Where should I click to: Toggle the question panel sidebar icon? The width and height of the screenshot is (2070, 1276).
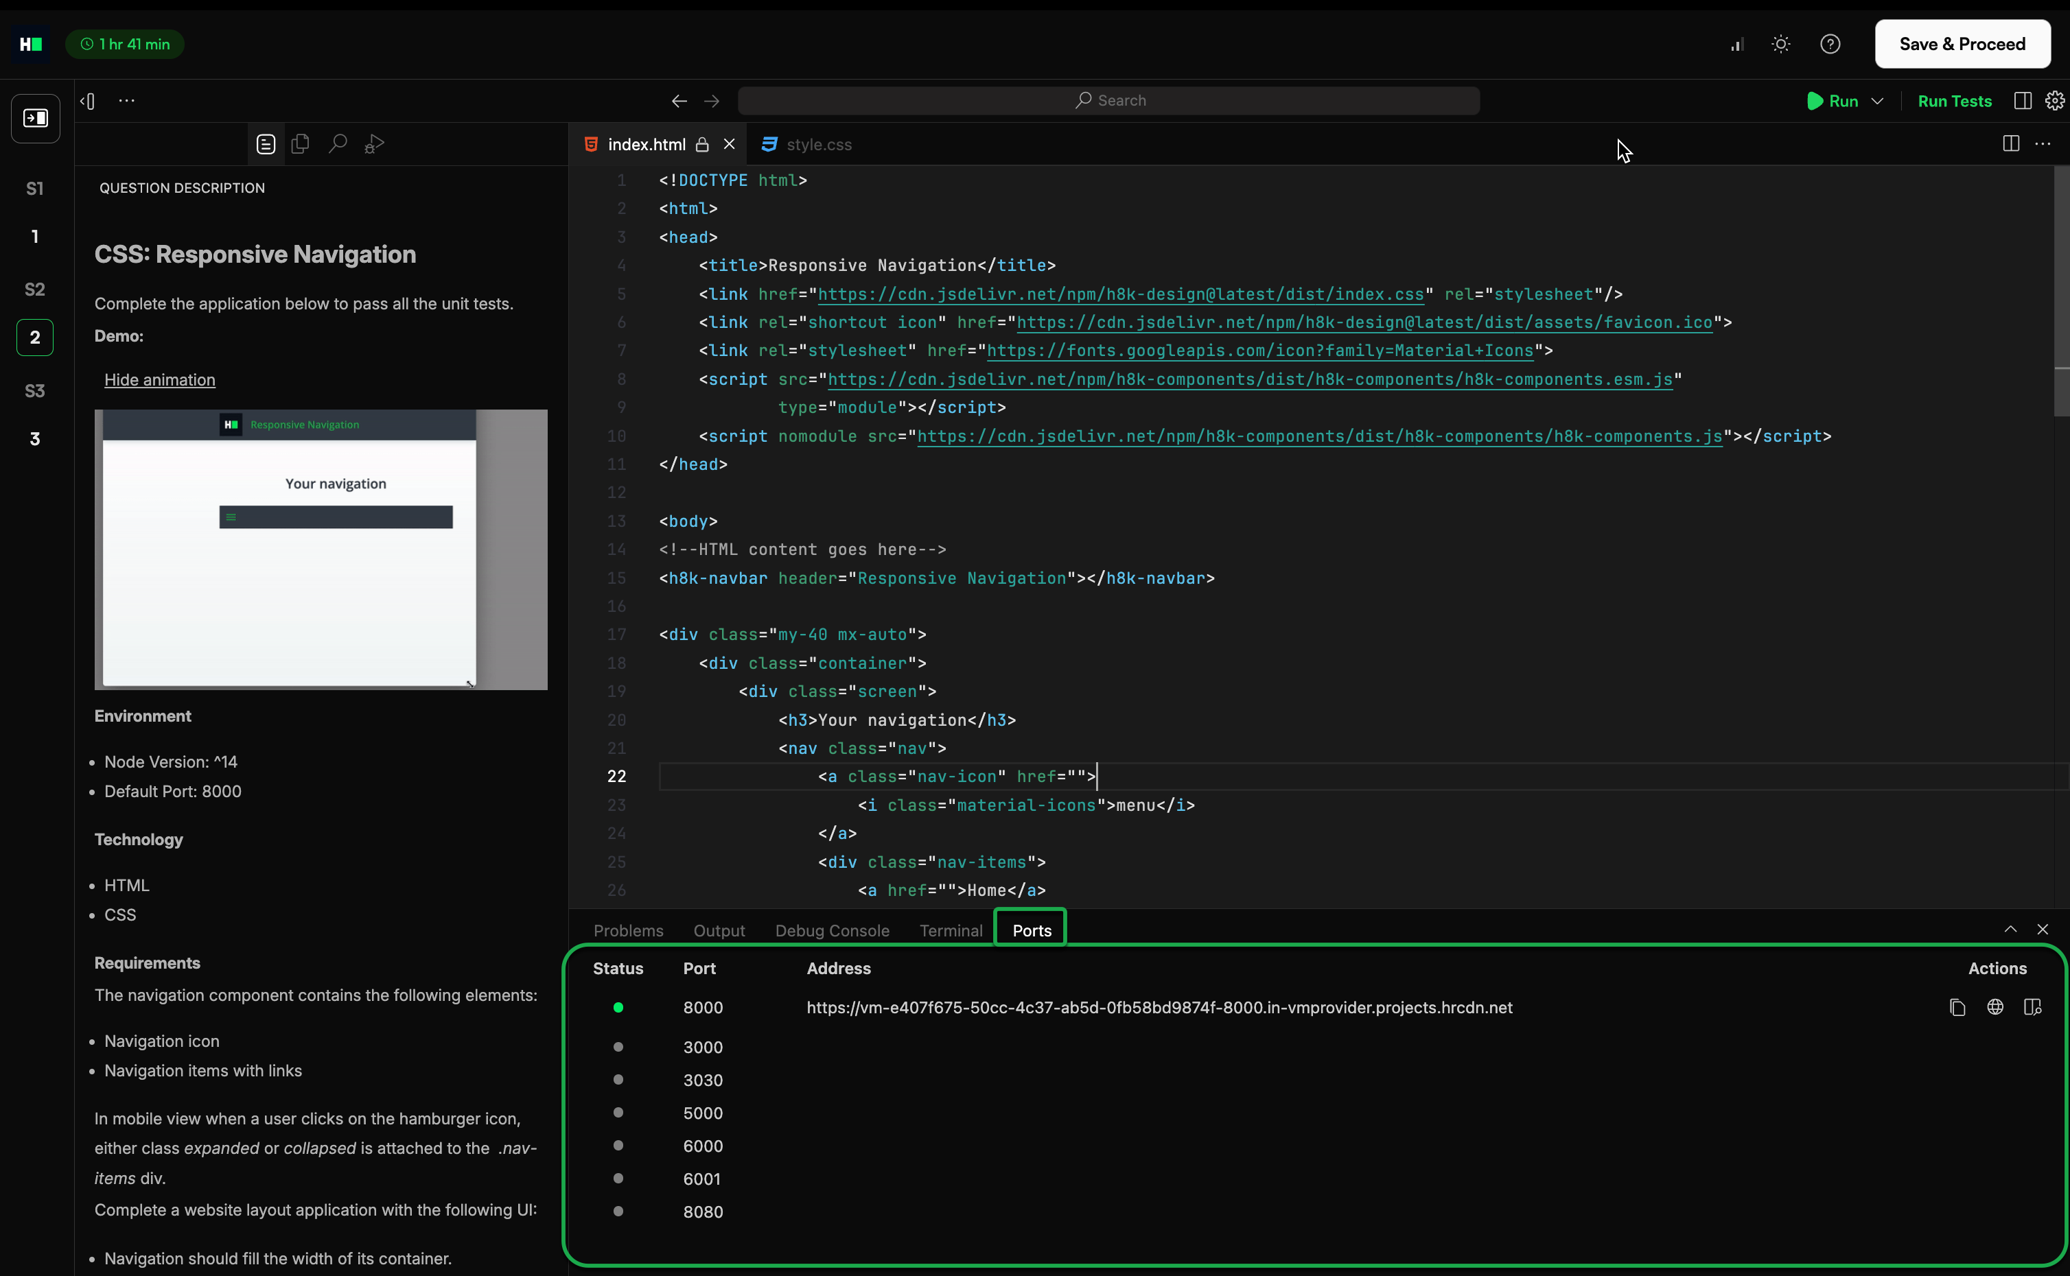(36, 118)
